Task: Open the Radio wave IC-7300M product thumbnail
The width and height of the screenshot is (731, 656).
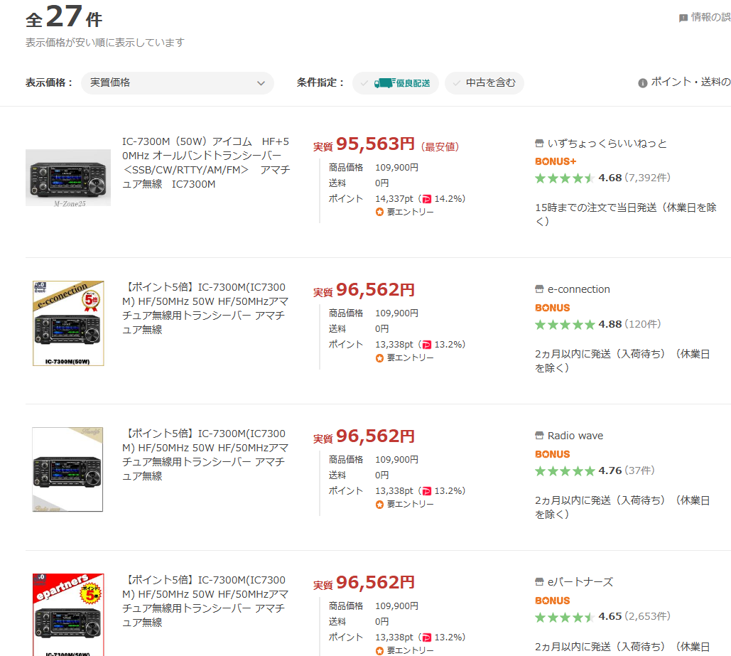Action: 67,469
